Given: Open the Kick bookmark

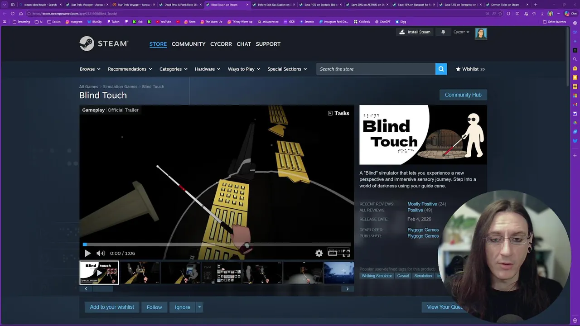Looking at the screenshot, I should point(137,22).
